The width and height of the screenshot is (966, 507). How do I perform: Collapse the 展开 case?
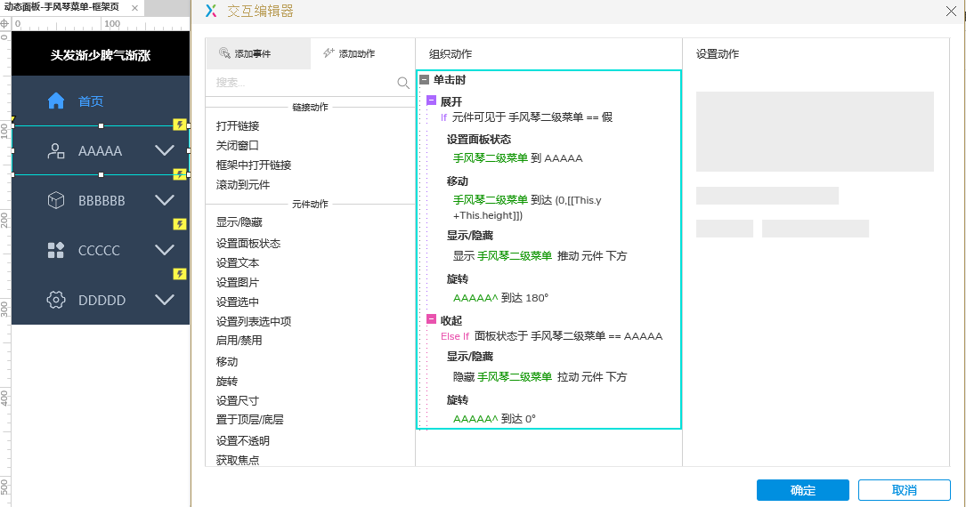(431, 101)
